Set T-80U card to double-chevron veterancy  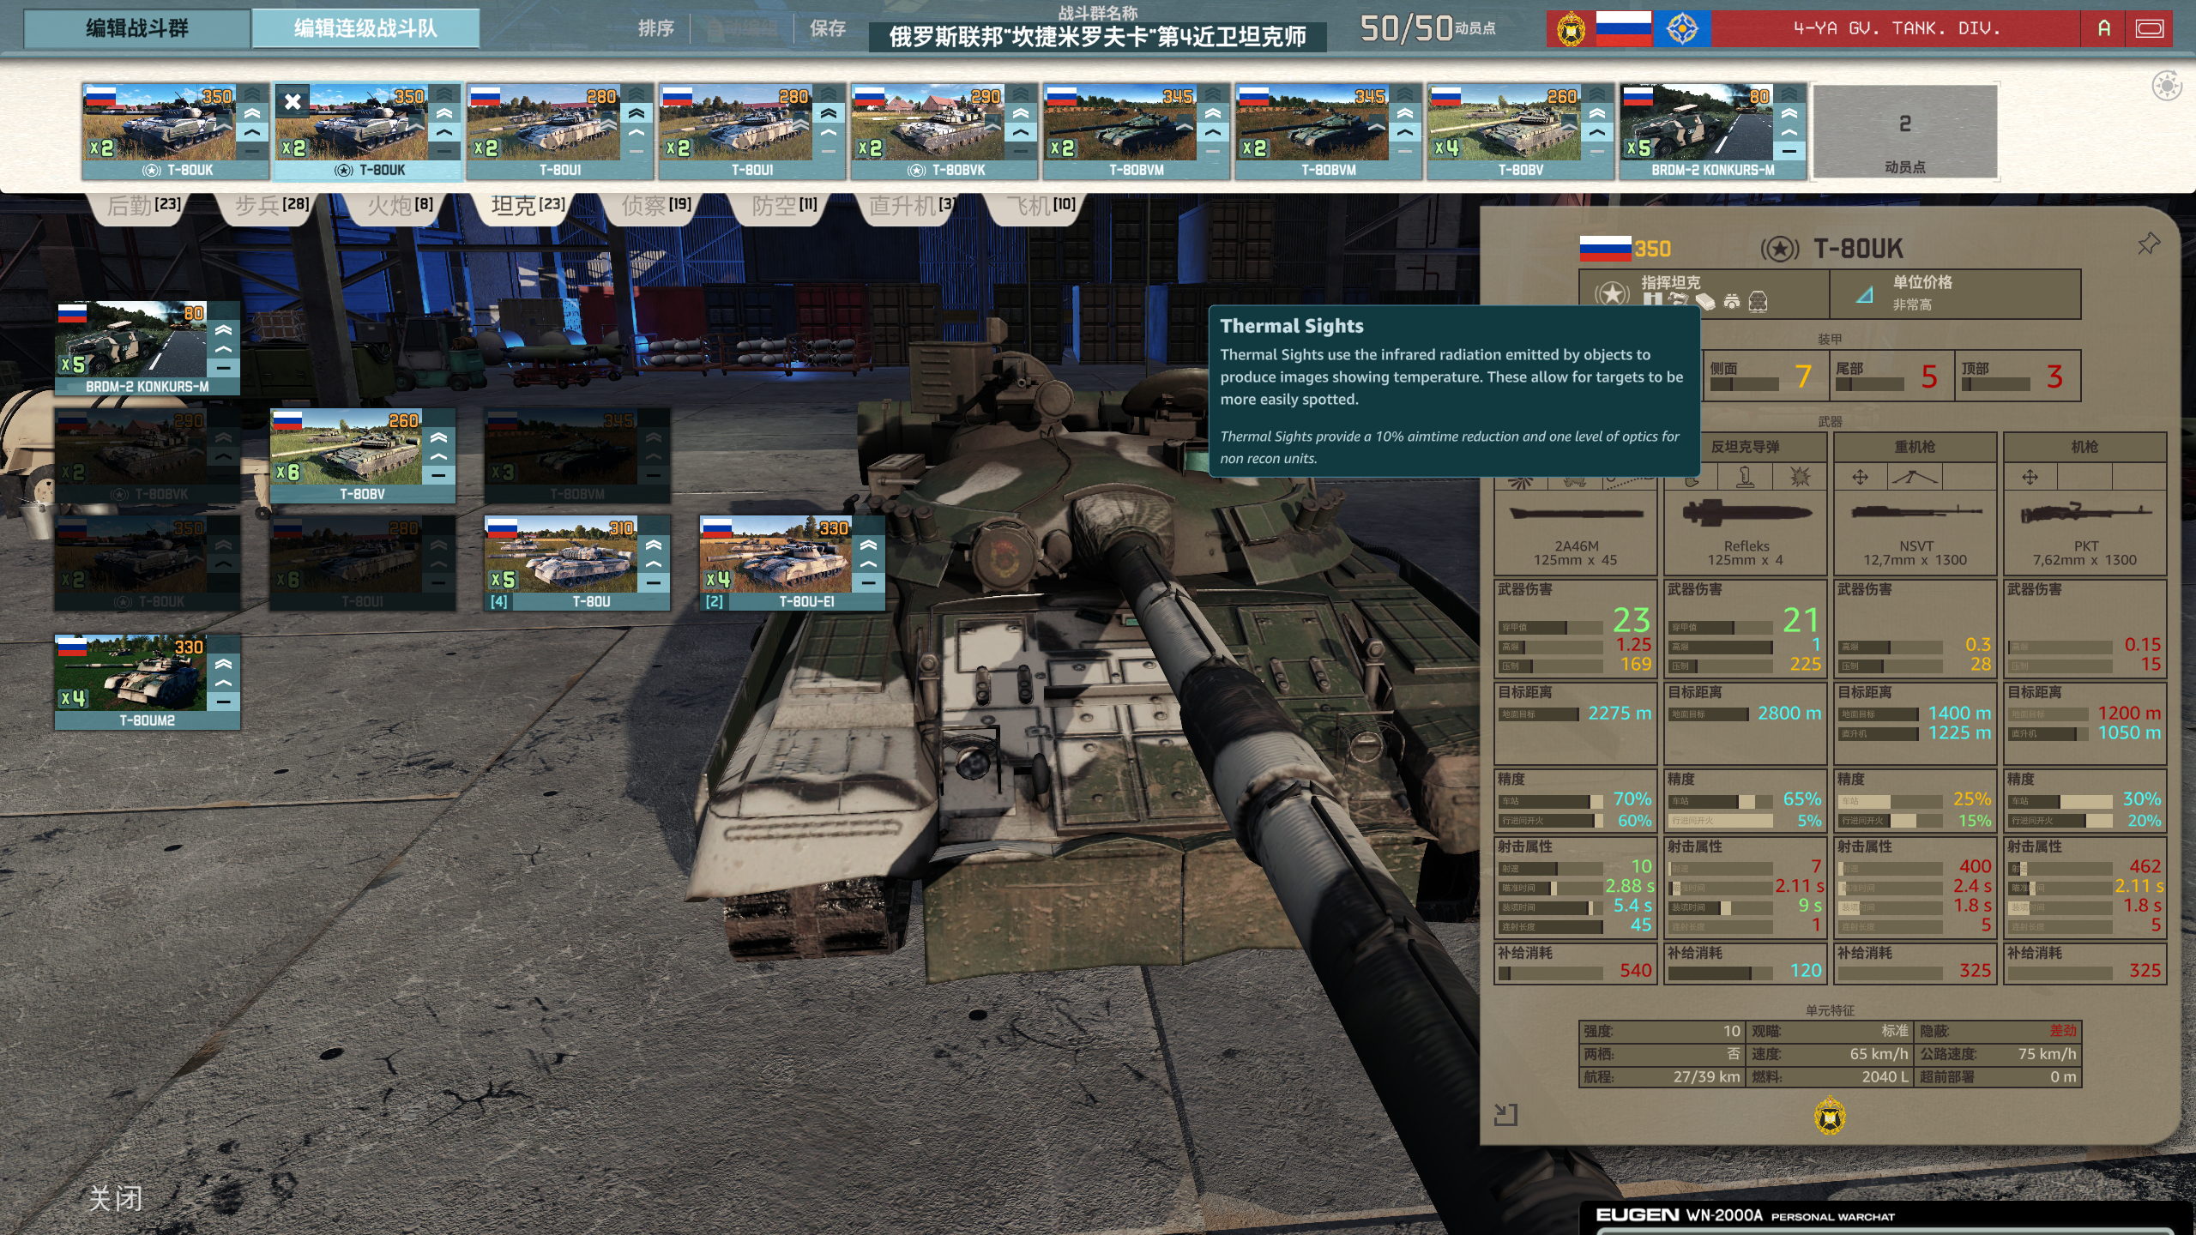(x=654, y=545)
